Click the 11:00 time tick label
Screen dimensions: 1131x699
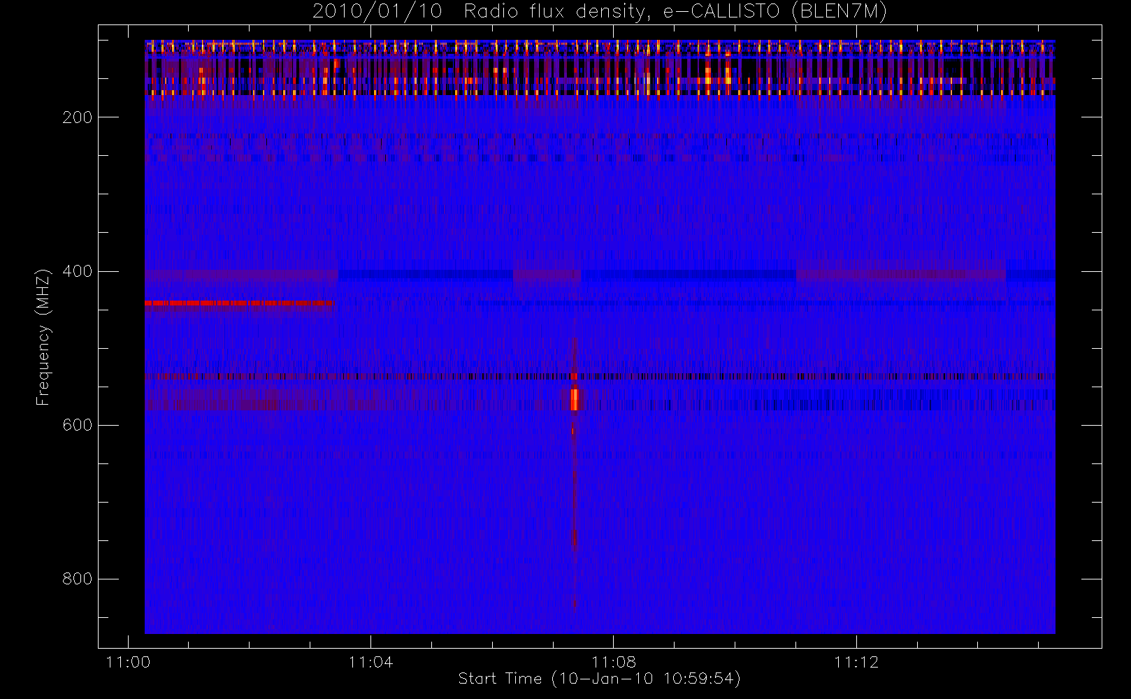coord(128,662)
